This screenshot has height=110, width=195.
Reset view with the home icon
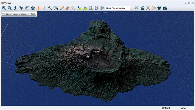click(x=33, y=8)
